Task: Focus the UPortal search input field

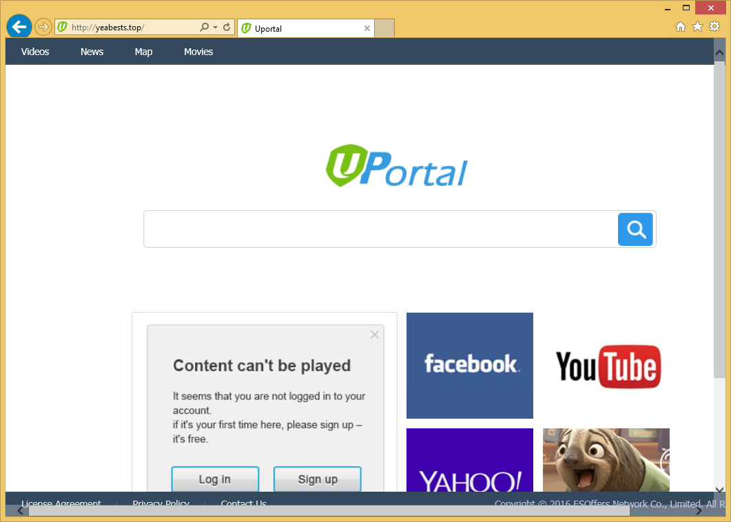Action: point(380,229)
